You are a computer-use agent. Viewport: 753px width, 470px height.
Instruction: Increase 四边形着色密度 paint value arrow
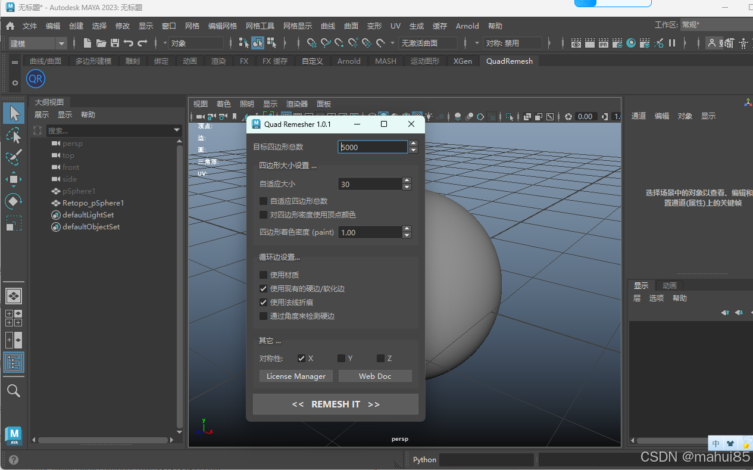click(407, 229)
